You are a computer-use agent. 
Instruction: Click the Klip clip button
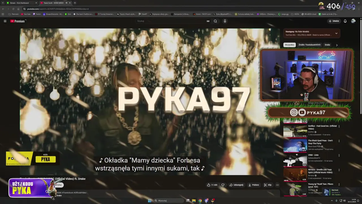point(268,185)
